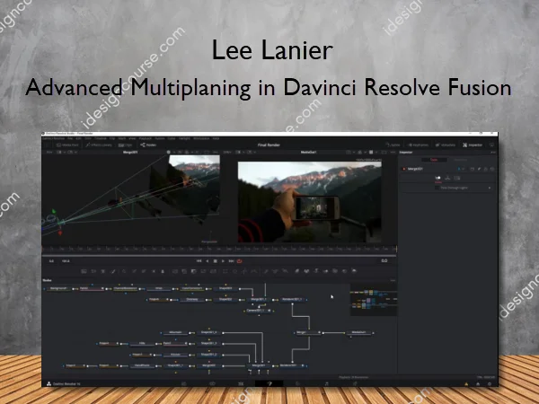The height and width of the screenshot is (404, 539).
Task: Play the composition forward
Action: [223, 261]
